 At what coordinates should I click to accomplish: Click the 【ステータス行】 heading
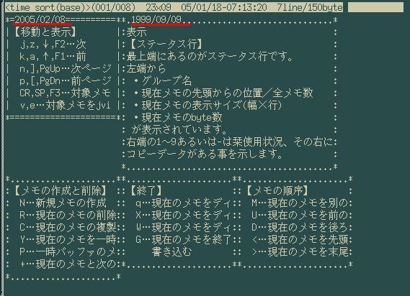click(166, 44)
